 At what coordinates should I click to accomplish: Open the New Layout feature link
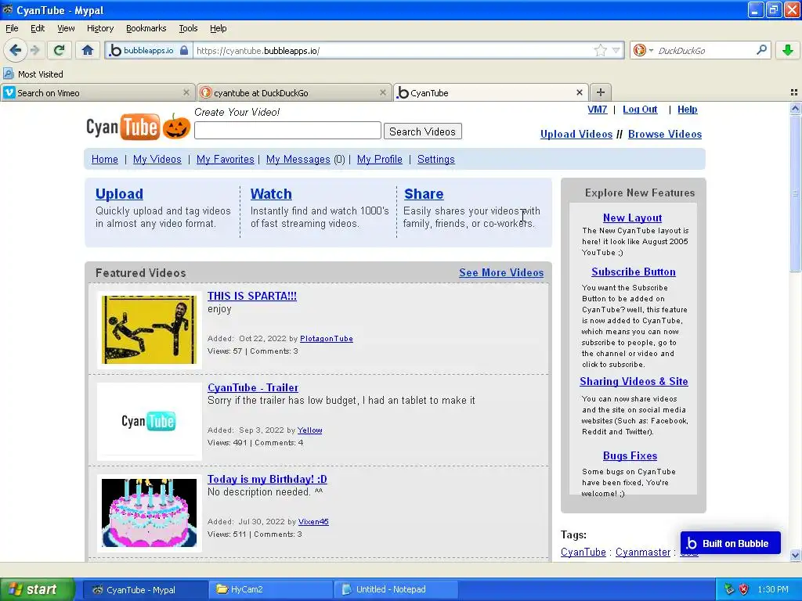632,218
